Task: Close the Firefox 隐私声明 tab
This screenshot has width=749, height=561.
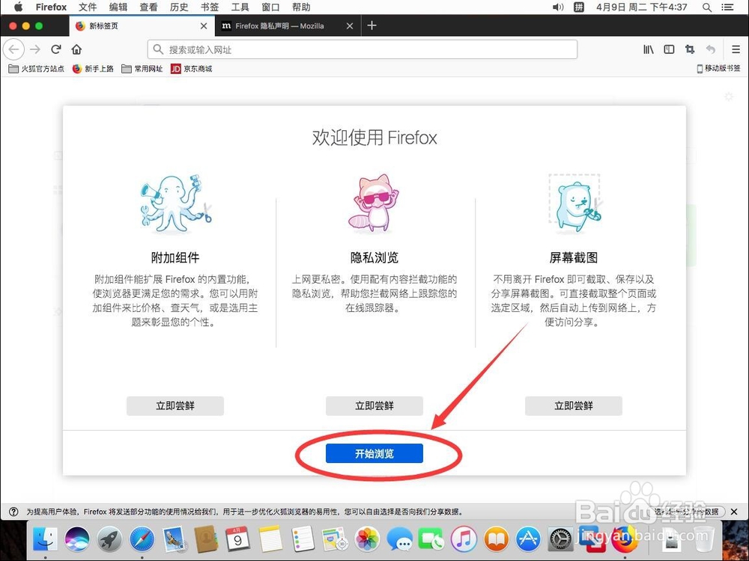Action: tap(350, 25)
